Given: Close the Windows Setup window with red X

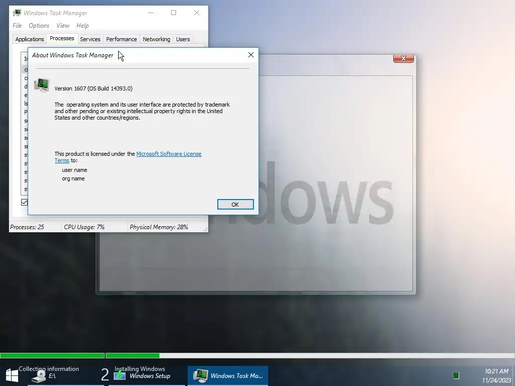Looking at the screenshot, I should point(403,58).
